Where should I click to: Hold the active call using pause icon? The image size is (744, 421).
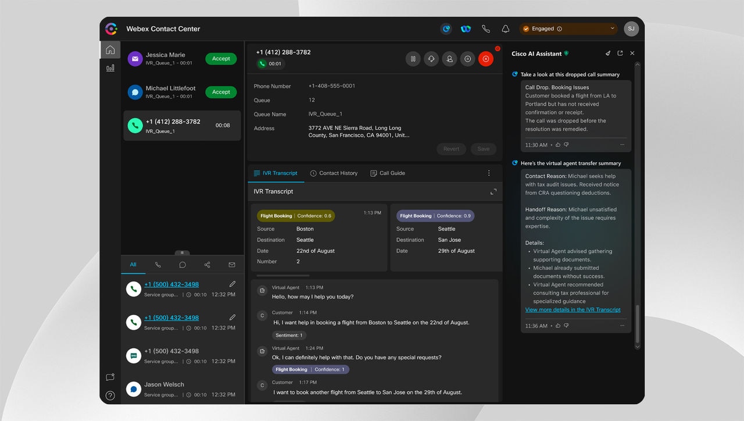coord(413,59)
